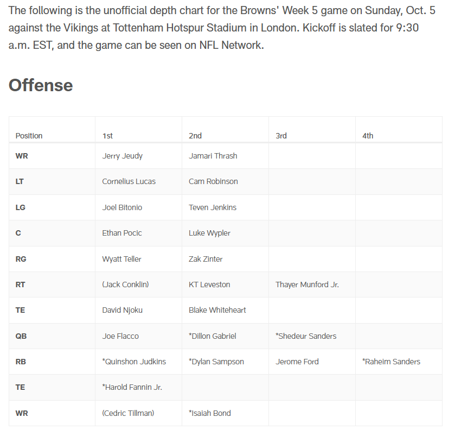Click Jamari Thrash table cell
461x430 pixels.
213,156
